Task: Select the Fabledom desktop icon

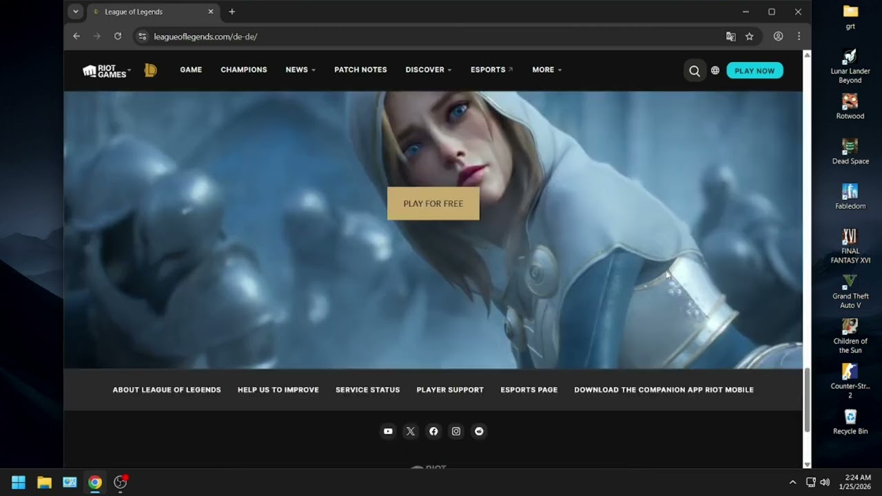Action: [850, 196]
